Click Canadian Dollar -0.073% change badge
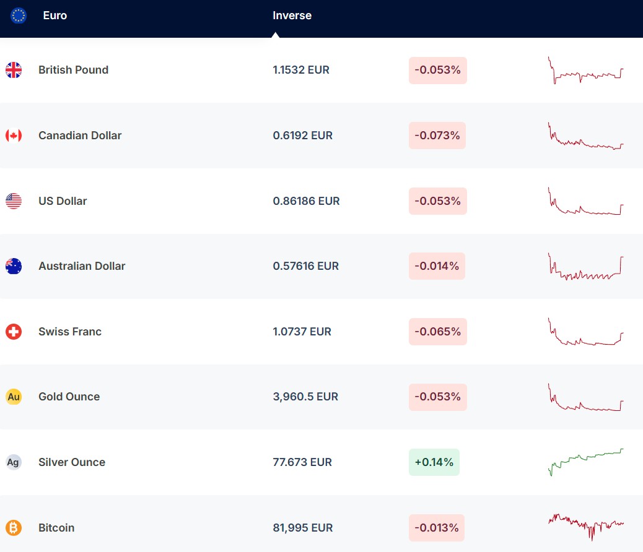Screen dimensions: 643x552 pyautogui.click(x=437, y=136)
